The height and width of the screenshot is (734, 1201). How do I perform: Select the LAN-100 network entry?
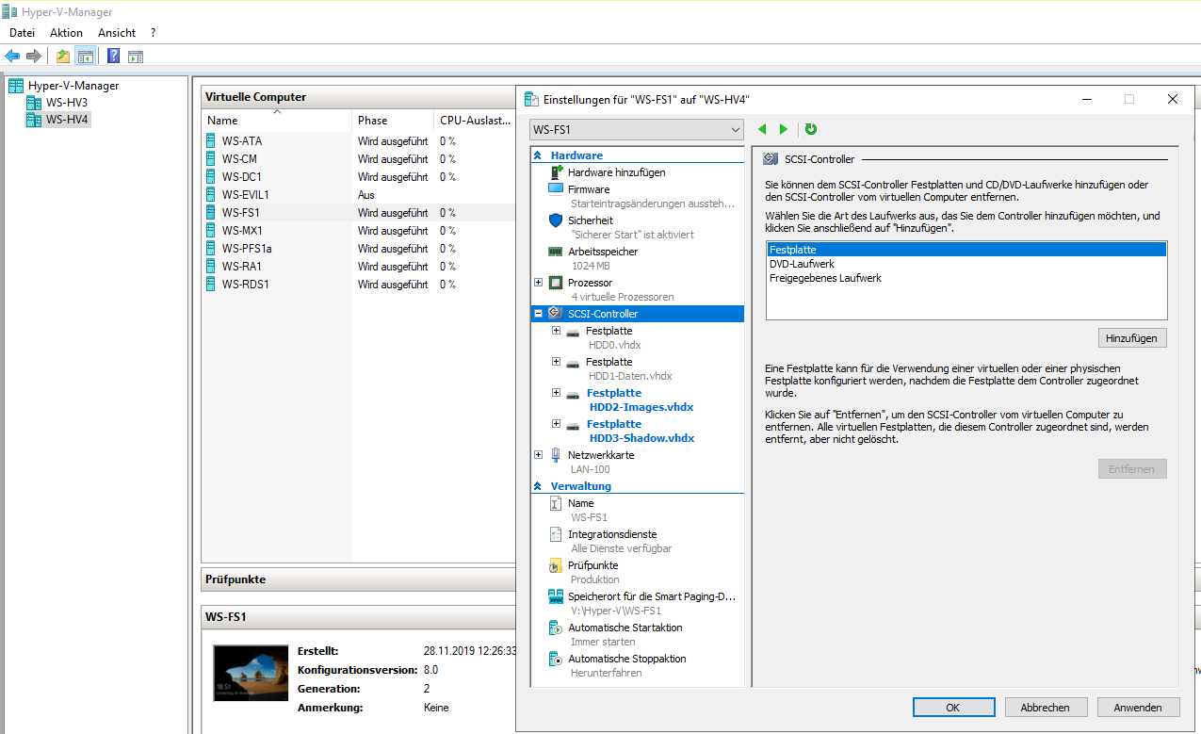pyautogui.click(x=590, y=469)
